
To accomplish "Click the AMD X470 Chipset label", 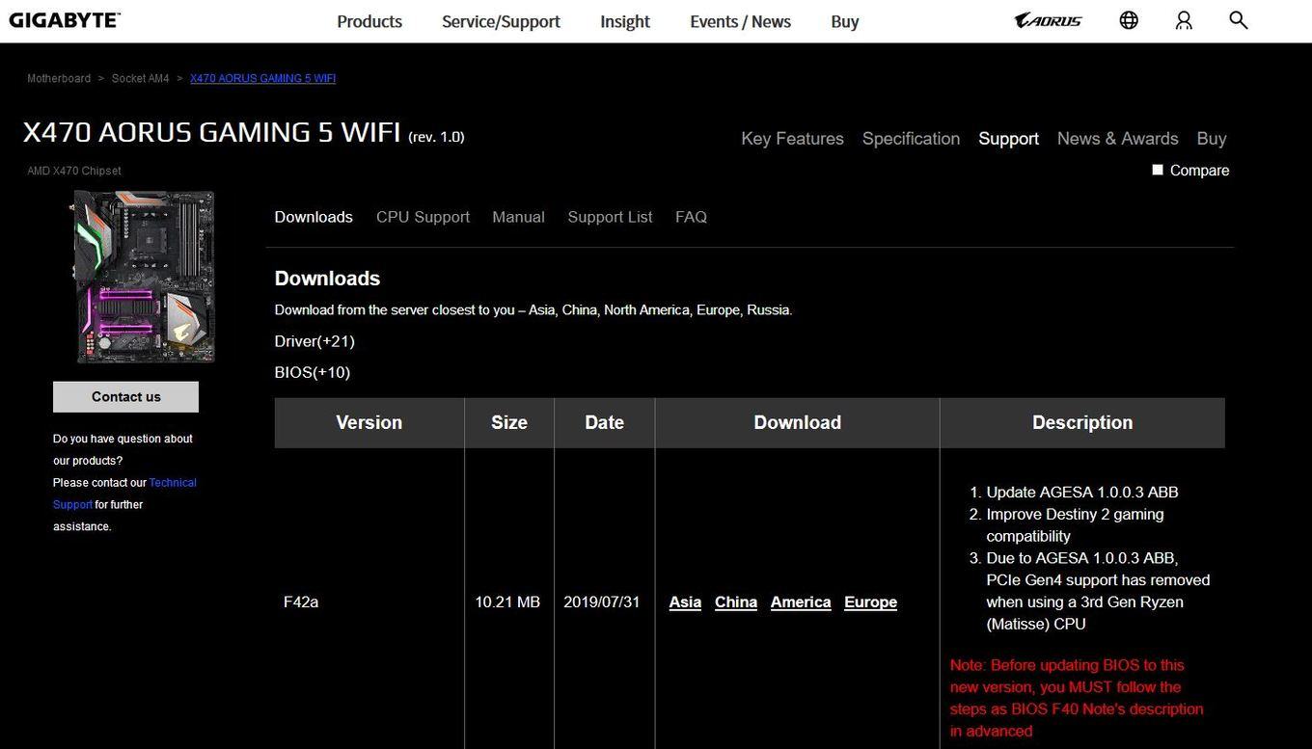I will coord(74,171).
